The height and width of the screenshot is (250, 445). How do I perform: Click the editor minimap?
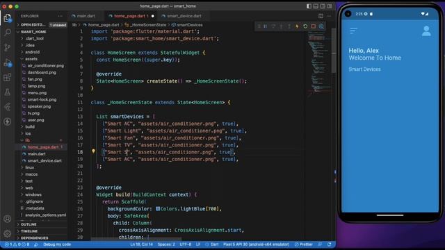click(x=319, y=62)
